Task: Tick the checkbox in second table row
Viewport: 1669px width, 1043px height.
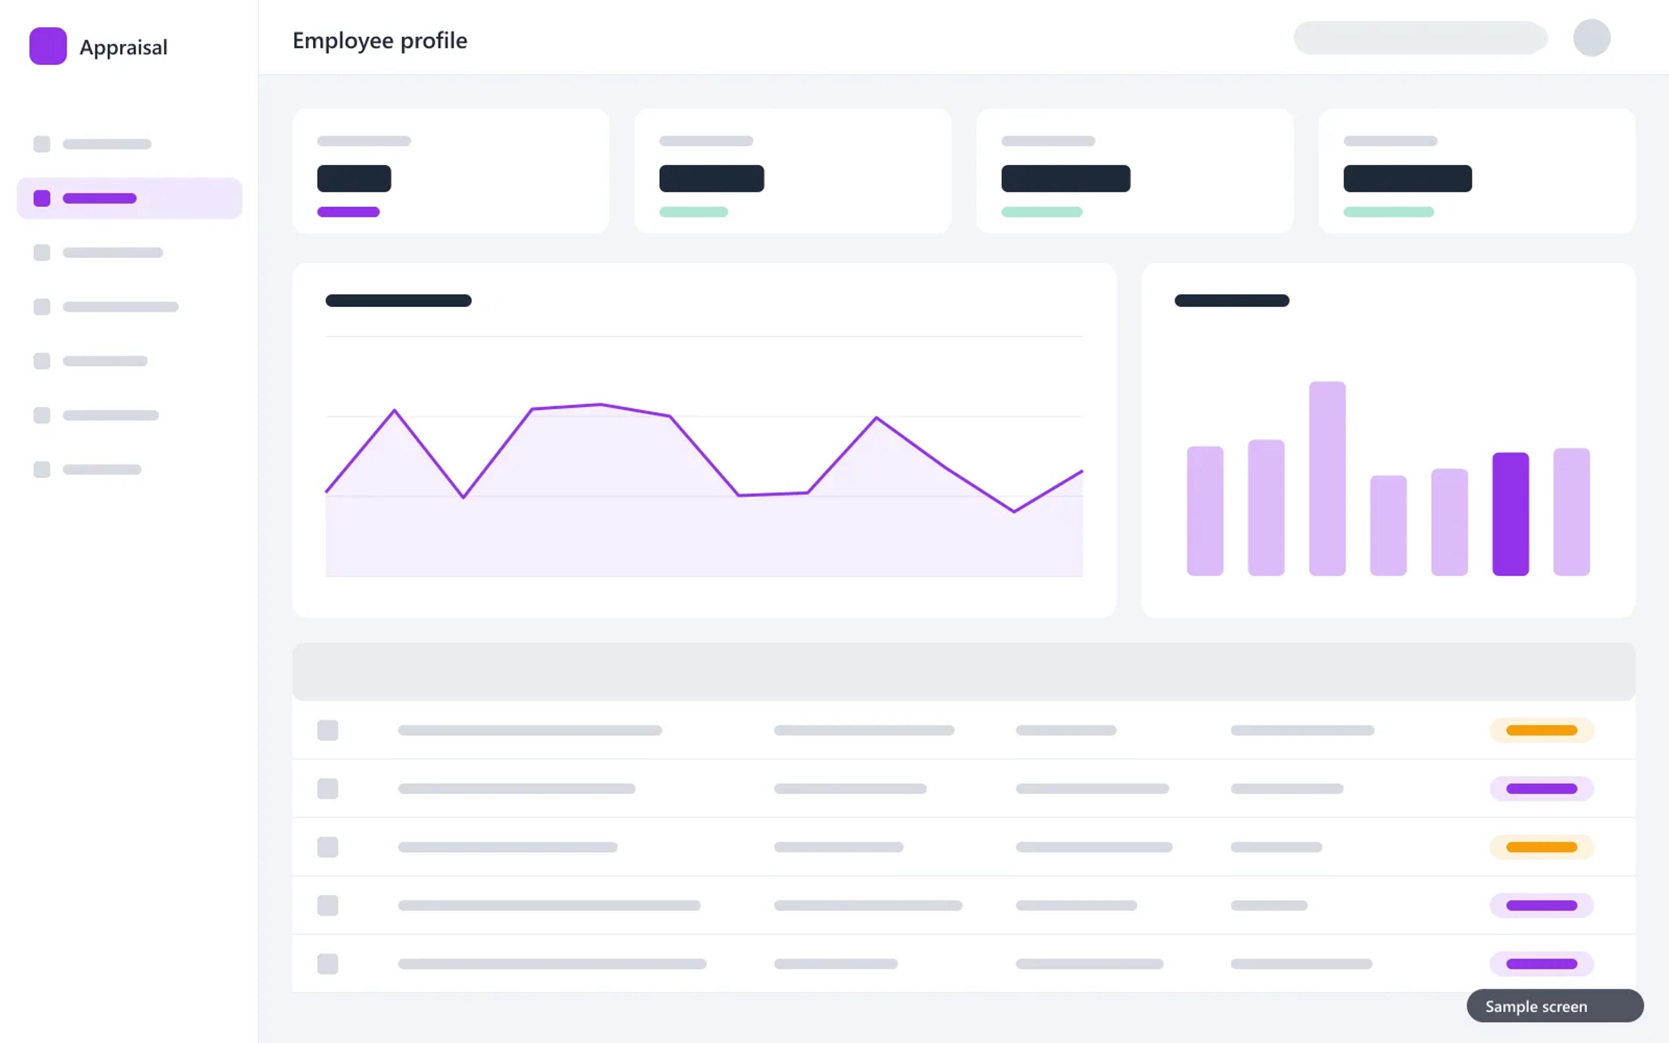Action: click(x=328, y=788)
